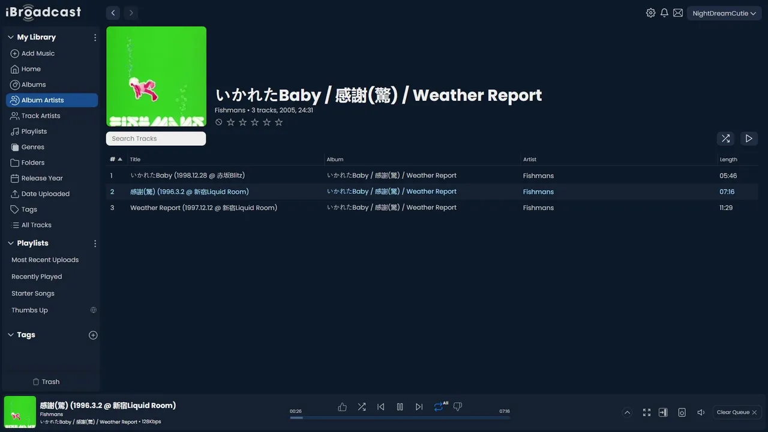
Task: Open All Tracks in the sidebar
Action: coord(52,225)
